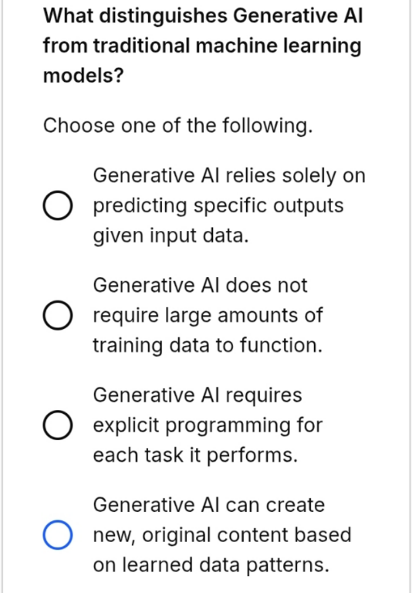Click the heading line 'from traditional machine learning'
This screenshot has height=593, width=412.
click(x=202, y=46)
